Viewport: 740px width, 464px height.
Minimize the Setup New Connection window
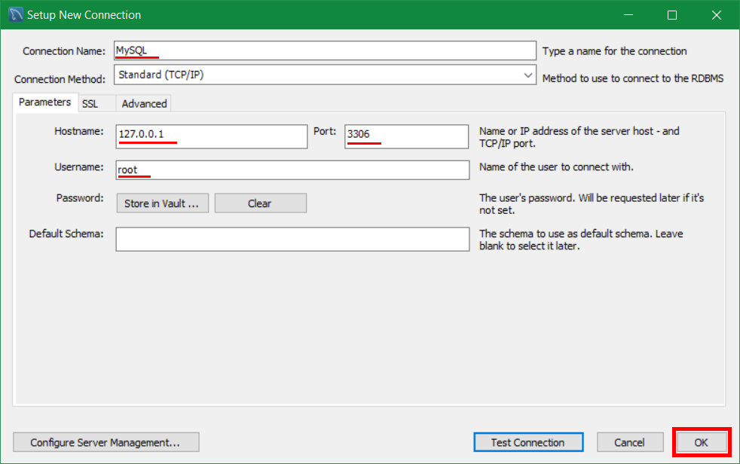[x=628, y=14]
